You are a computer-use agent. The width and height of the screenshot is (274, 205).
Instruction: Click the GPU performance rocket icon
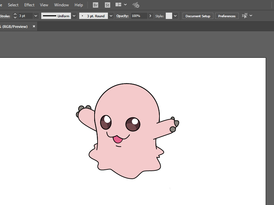point(136,5)
